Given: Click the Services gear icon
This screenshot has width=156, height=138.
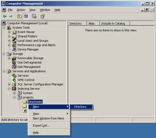Looking at the screenshot, I should click(x=14, y=76).
